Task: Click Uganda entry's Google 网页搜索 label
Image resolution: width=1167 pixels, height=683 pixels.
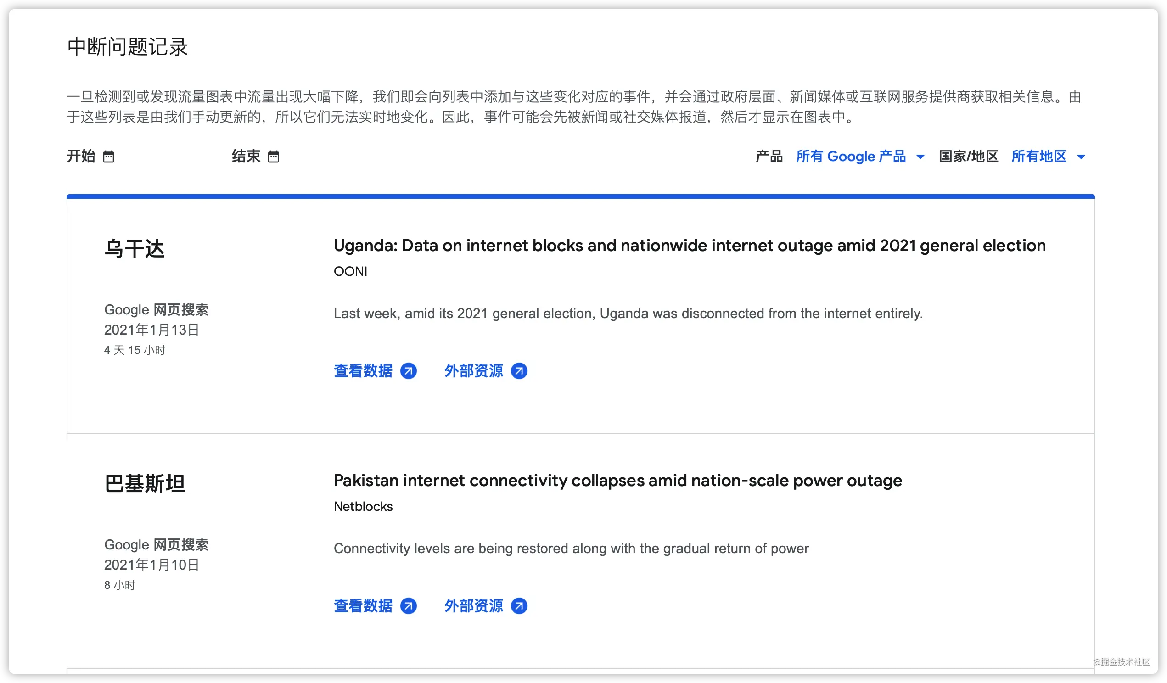Action: click(157, 310)
